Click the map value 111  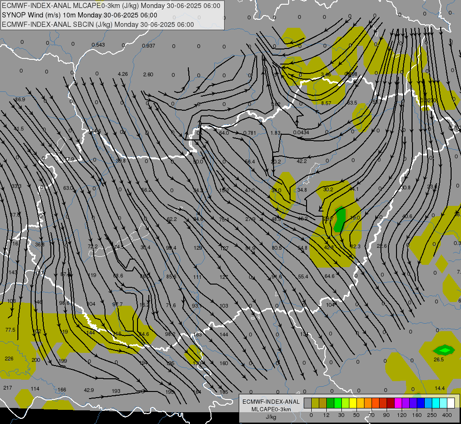click(197, 277)
